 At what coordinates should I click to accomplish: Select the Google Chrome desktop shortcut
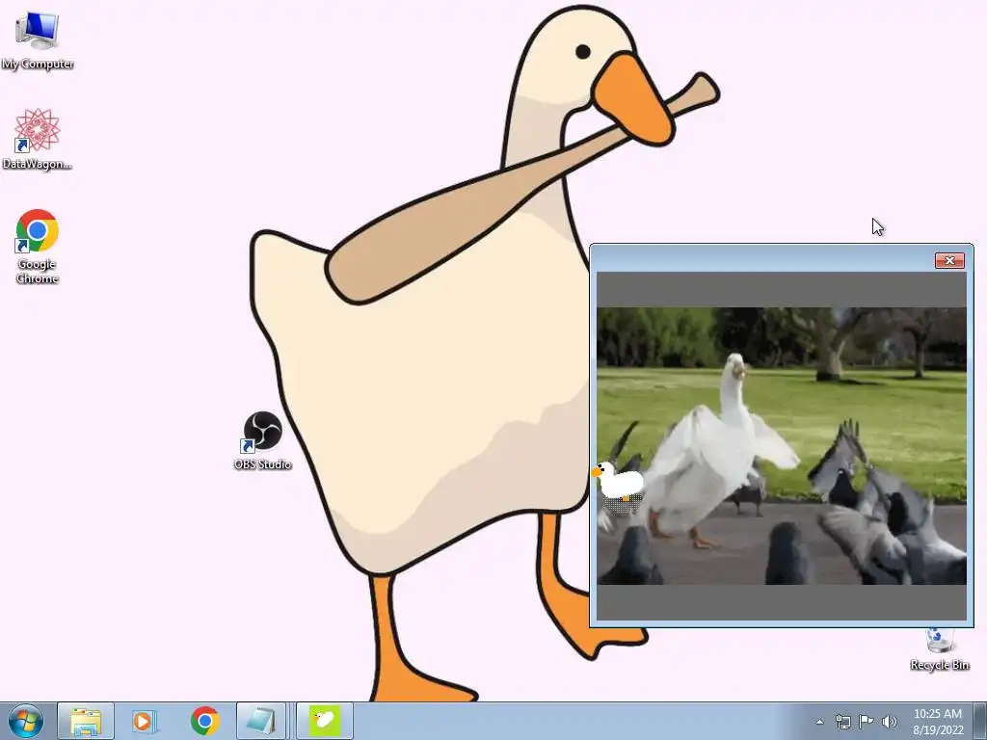[38, 246]
